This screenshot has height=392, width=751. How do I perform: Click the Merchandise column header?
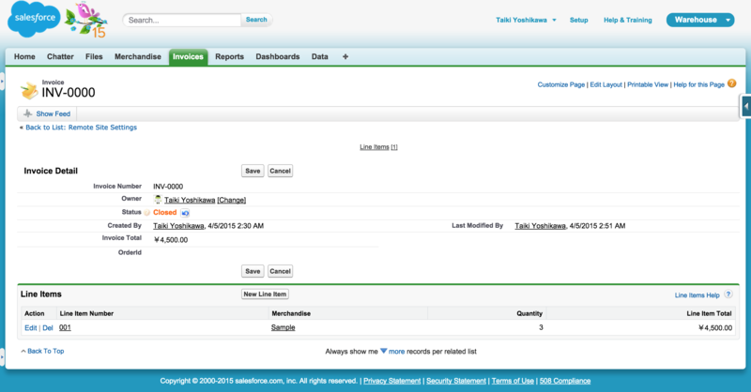coord(291,313)
